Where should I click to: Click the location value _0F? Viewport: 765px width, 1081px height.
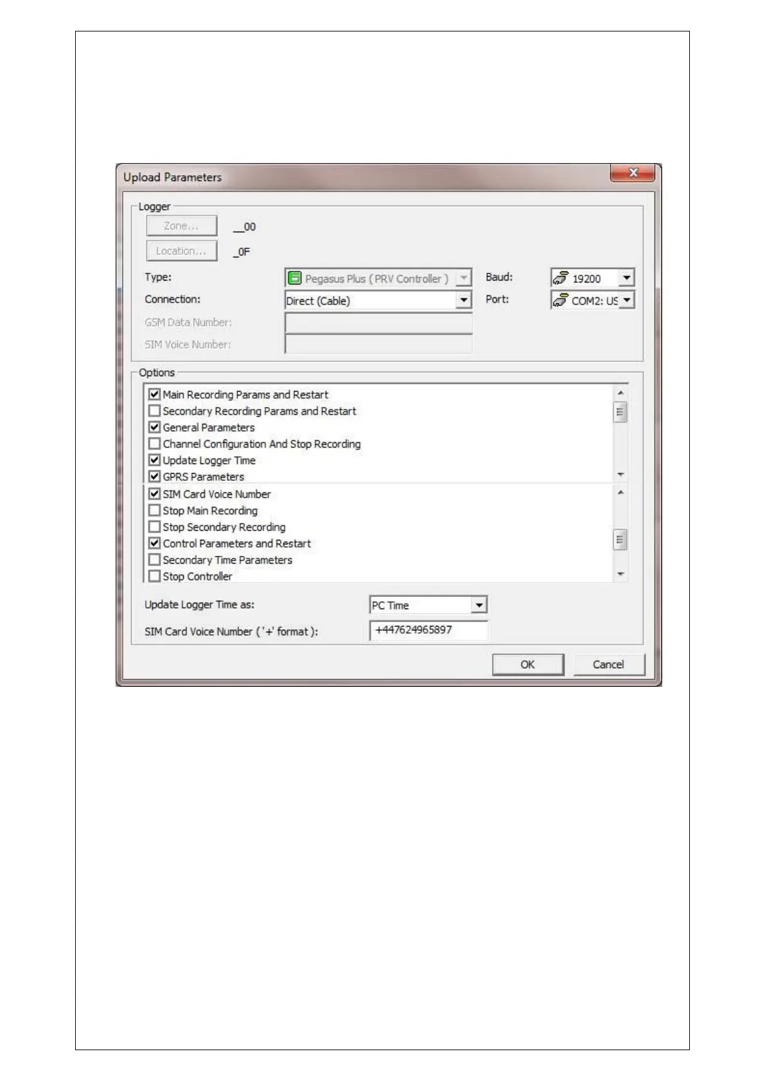[242, 252]
